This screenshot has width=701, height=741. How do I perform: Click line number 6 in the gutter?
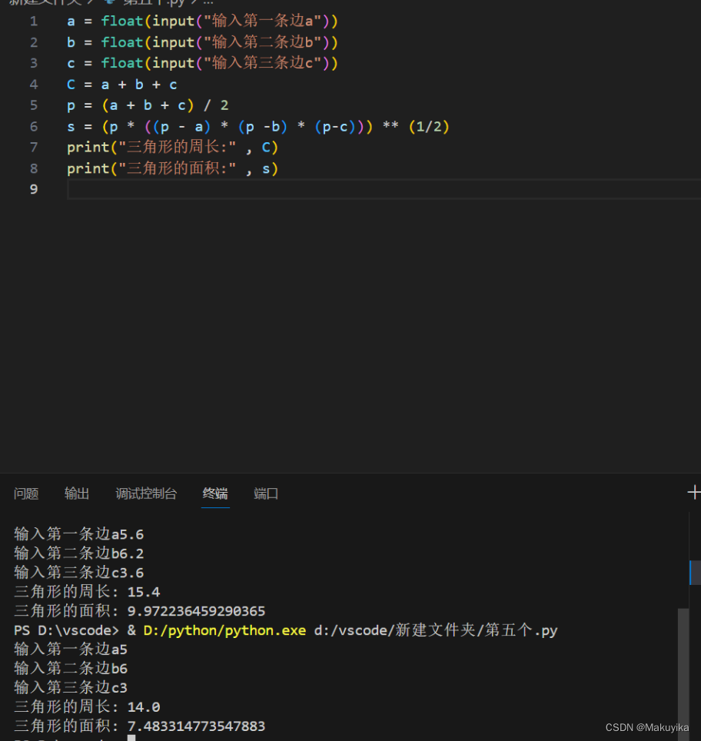(34, 127)
